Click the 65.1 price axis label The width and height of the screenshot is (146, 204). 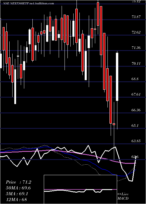[x=135, y=126]
